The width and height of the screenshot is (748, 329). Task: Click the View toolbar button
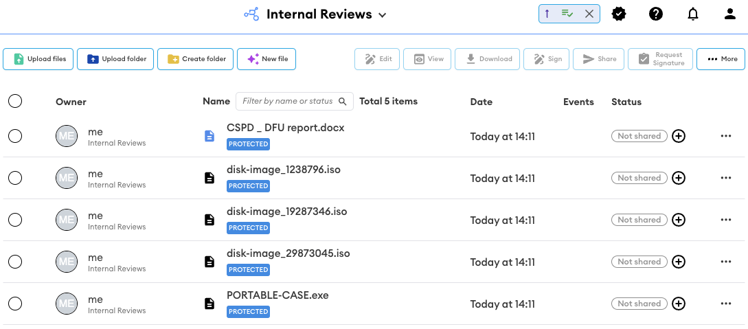[427, 59]
